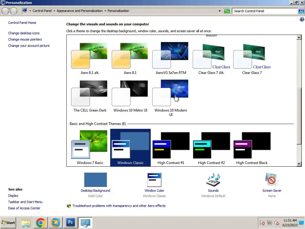Click the clock showing 11:51 AM
Screen dimensions: 305x229
point(290,220)
